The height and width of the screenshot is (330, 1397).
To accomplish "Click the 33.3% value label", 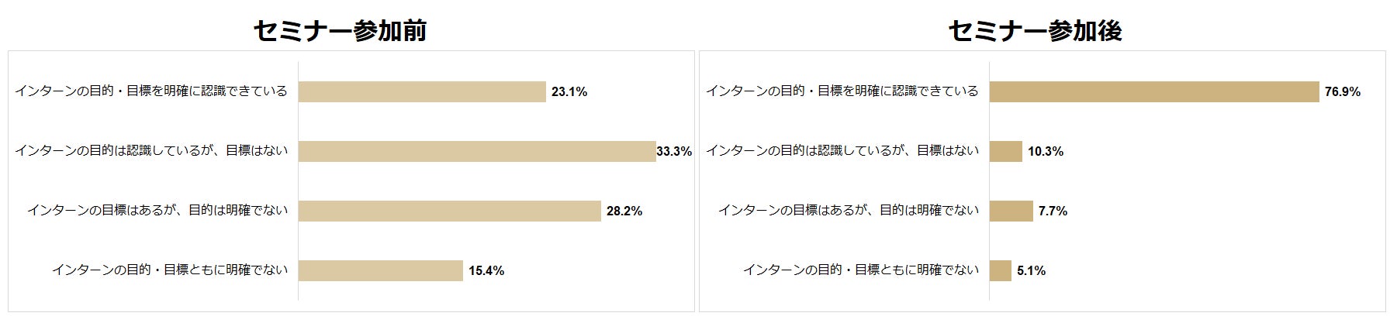I will pyautogui.click(x=674, y=152).
